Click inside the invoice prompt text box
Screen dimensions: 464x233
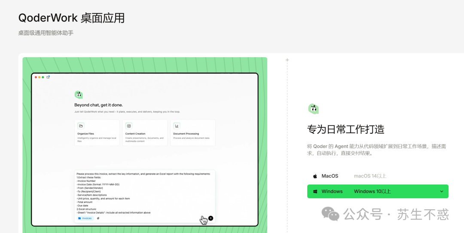tap(145, 196)
